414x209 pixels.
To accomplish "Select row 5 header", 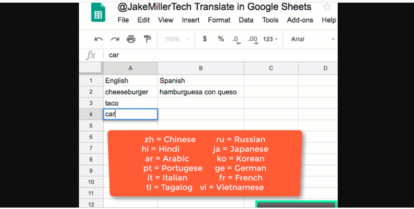I will coord(91,126).
